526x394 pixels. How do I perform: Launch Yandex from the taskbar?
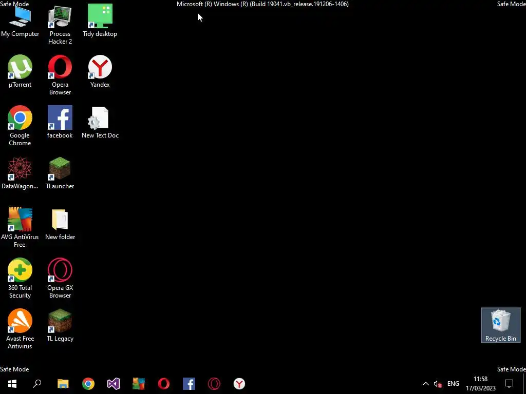coord(239,384)
